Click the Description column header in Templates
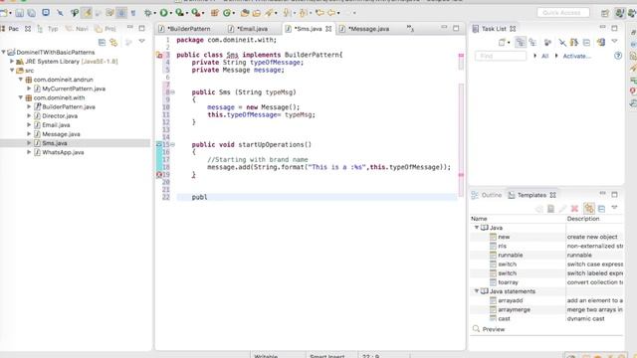 (x=595, y=219)
